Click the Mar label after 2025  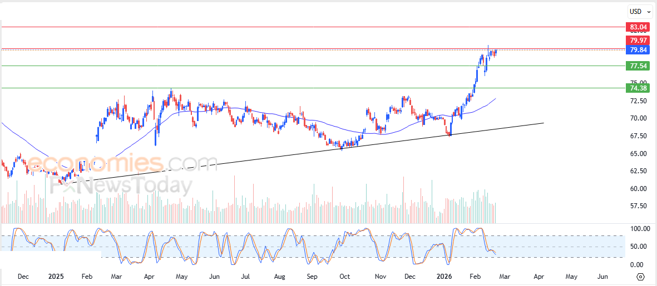[x=117, y=277]
